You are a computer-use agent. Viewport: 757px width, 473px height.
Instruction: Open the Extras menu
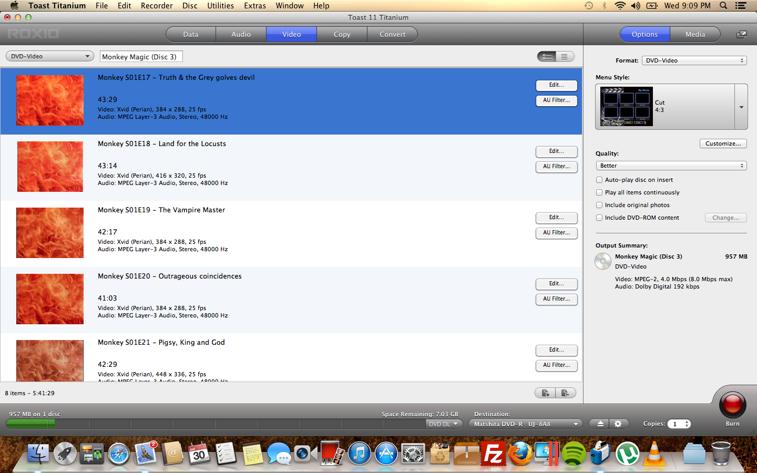point(255,5)
